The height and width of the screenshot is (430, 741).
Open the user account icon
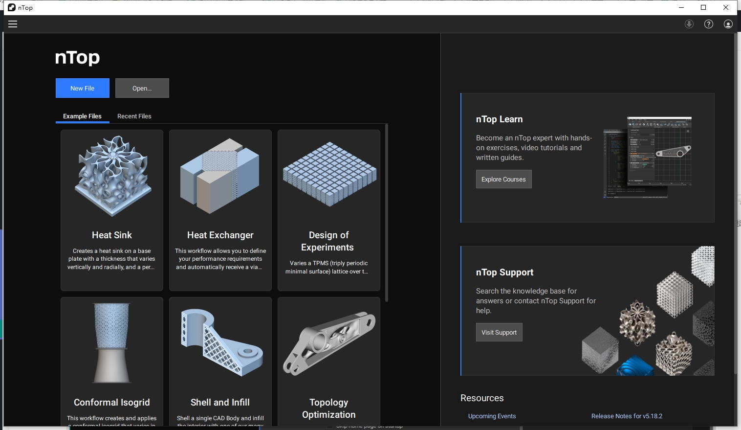728,24
